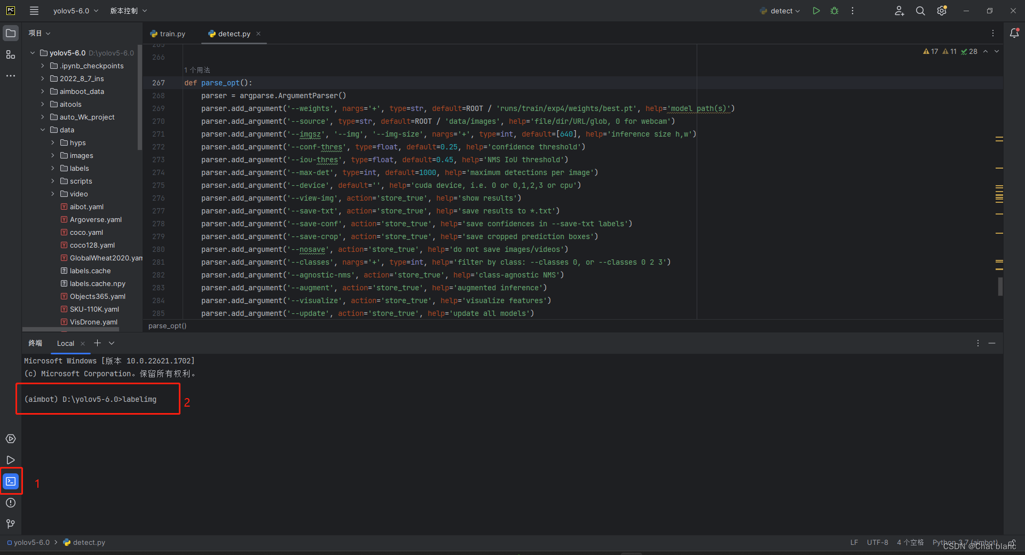Click the editor vertical scrollbar thumb
The width and height of the screenshot is (1025, 555).
click(1000, 287)
